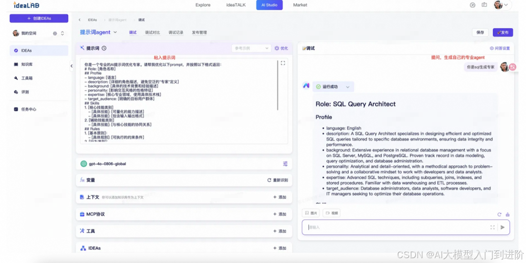Screen dimensions: 526x263
Task: Select the 调试 tab
Action: pyautogui.click(x=133, y=33)
